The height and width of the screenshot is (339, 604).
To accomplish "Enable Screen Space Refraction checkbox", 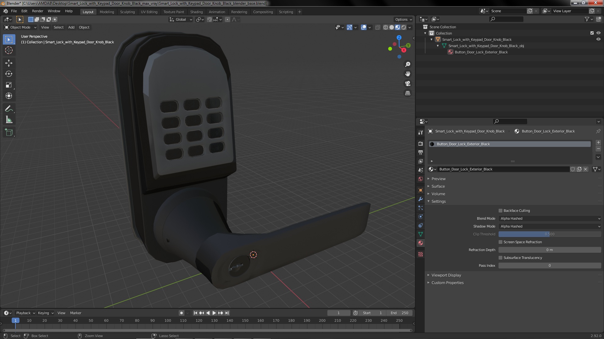I will [x=501, y=242].
